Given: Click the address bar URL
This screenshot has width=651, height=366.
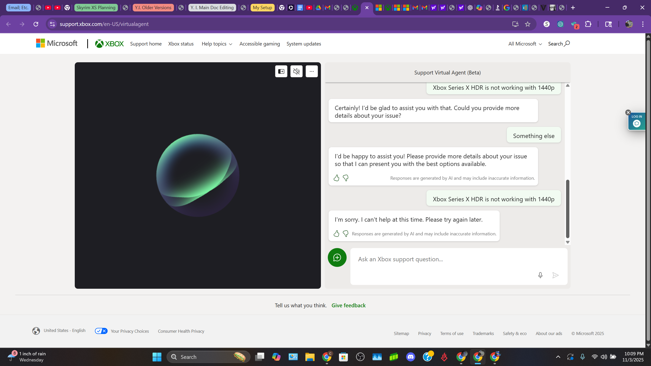Looking at the screenshot, I should 104,24.
